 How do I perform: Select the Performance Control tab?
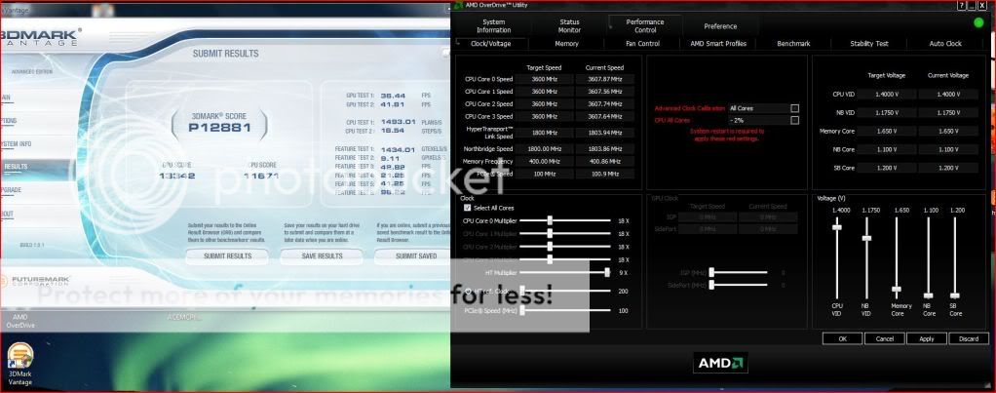(645, 26)
